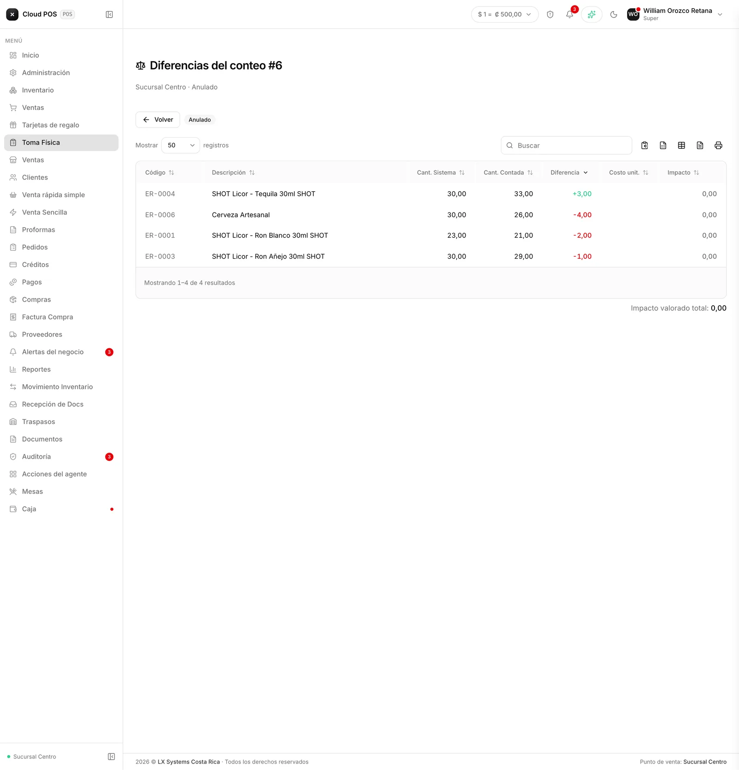The width and height of the screenshot is (739, 770).
Task: Collapse sidebar using top panel icon
Action: click(x=109, y=14)
